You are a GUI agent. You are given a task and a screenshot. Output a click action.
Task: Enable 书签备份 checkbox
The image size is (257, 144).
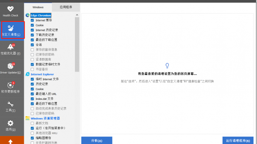click(x=32, y=69)
